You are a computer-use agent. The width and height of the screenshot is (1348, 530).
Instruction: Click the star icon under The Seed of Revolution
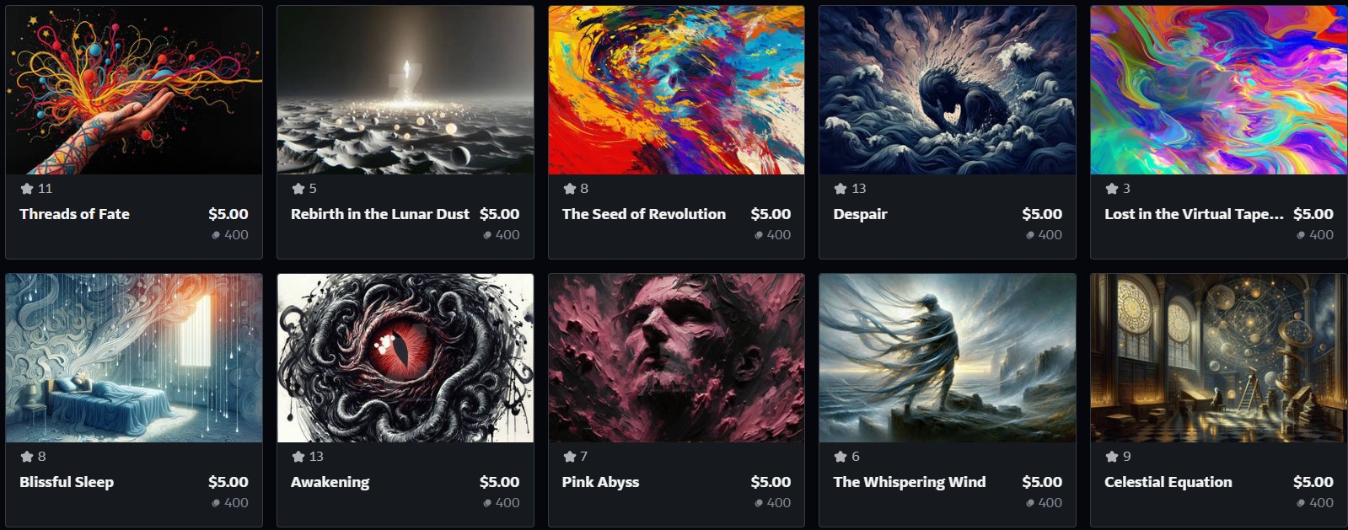(x=570, y=189)
